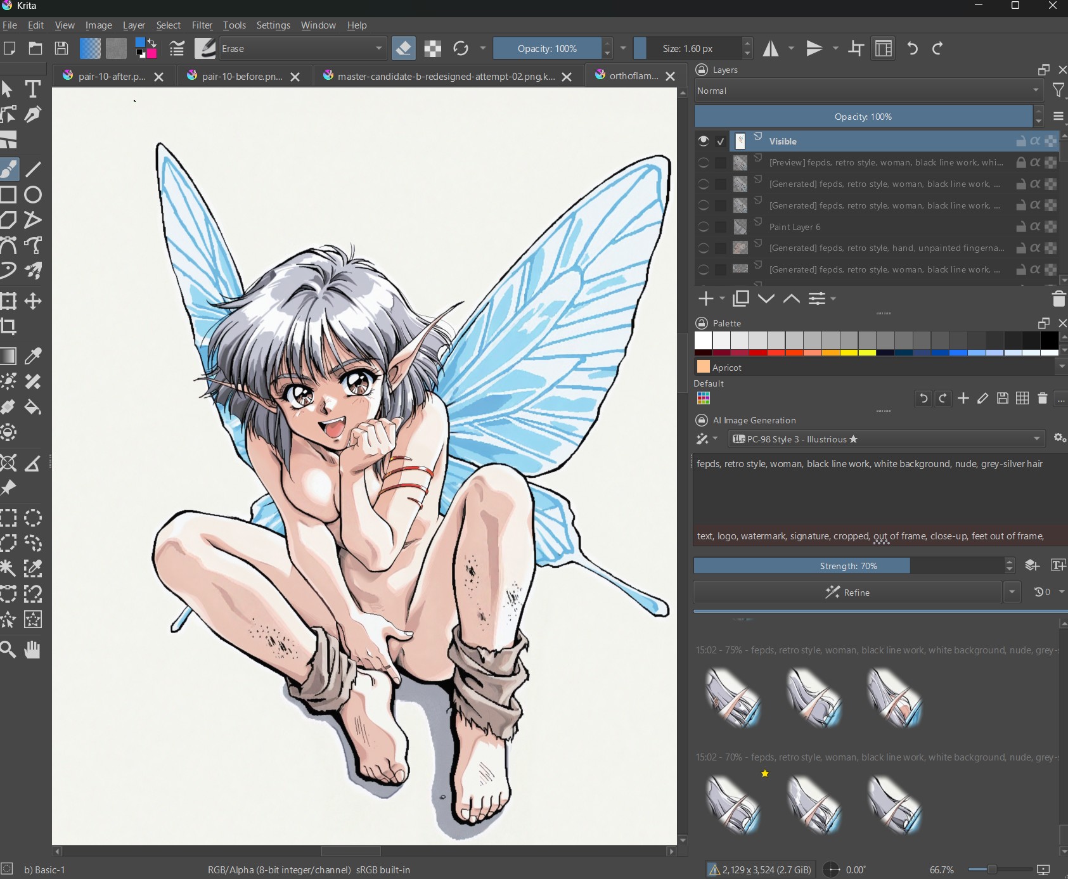This screenshot has width=1068, height=879.
Task: Adjust the Strength 70% slider
Action: pyautogui.click(x=849, y=565)
